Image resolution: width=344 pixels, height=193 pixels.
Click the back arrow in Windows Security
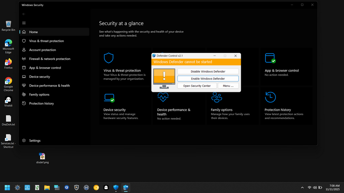(24, 14)
